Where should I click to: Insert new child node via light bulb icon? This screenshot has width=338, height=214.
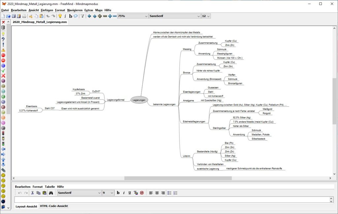tap(60, 16)
